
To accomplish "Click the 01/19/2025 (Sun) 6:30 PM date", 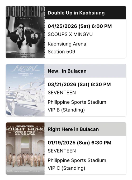I will pyautogui.click(x=79, y=143).
